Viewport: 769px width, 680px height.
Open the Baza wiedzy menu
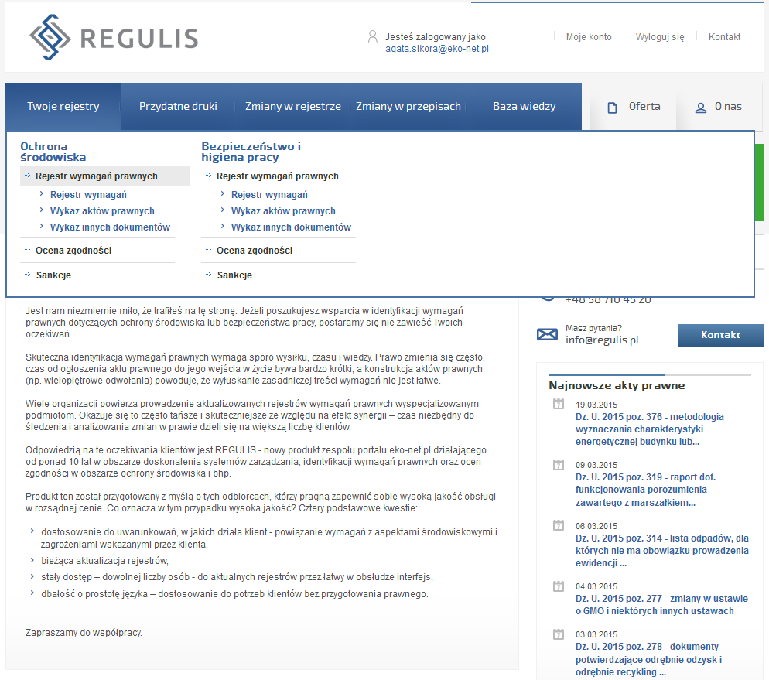coord(525,107)
